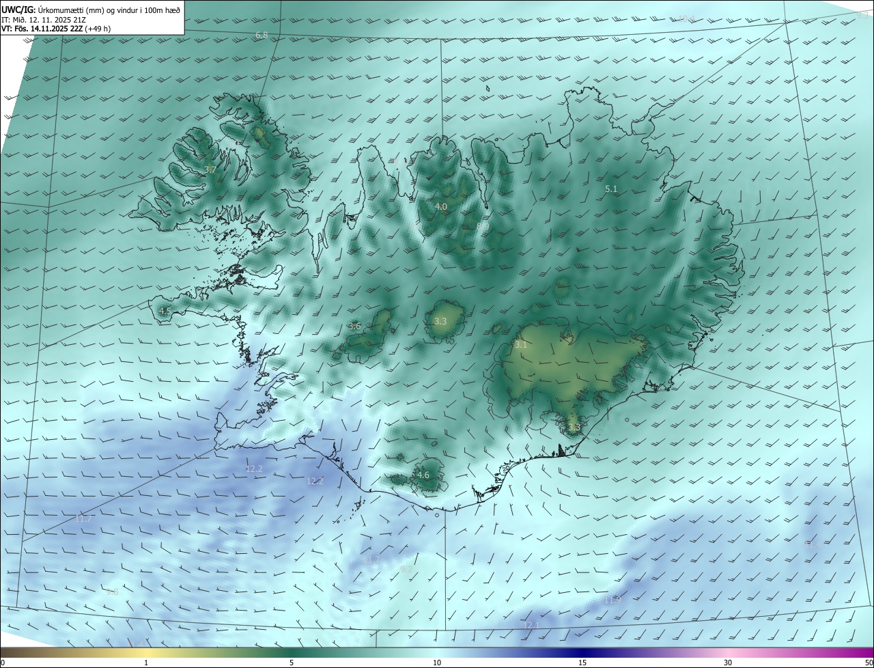Click the 4.5 value on Snæfellsnes peninsula

165,311
